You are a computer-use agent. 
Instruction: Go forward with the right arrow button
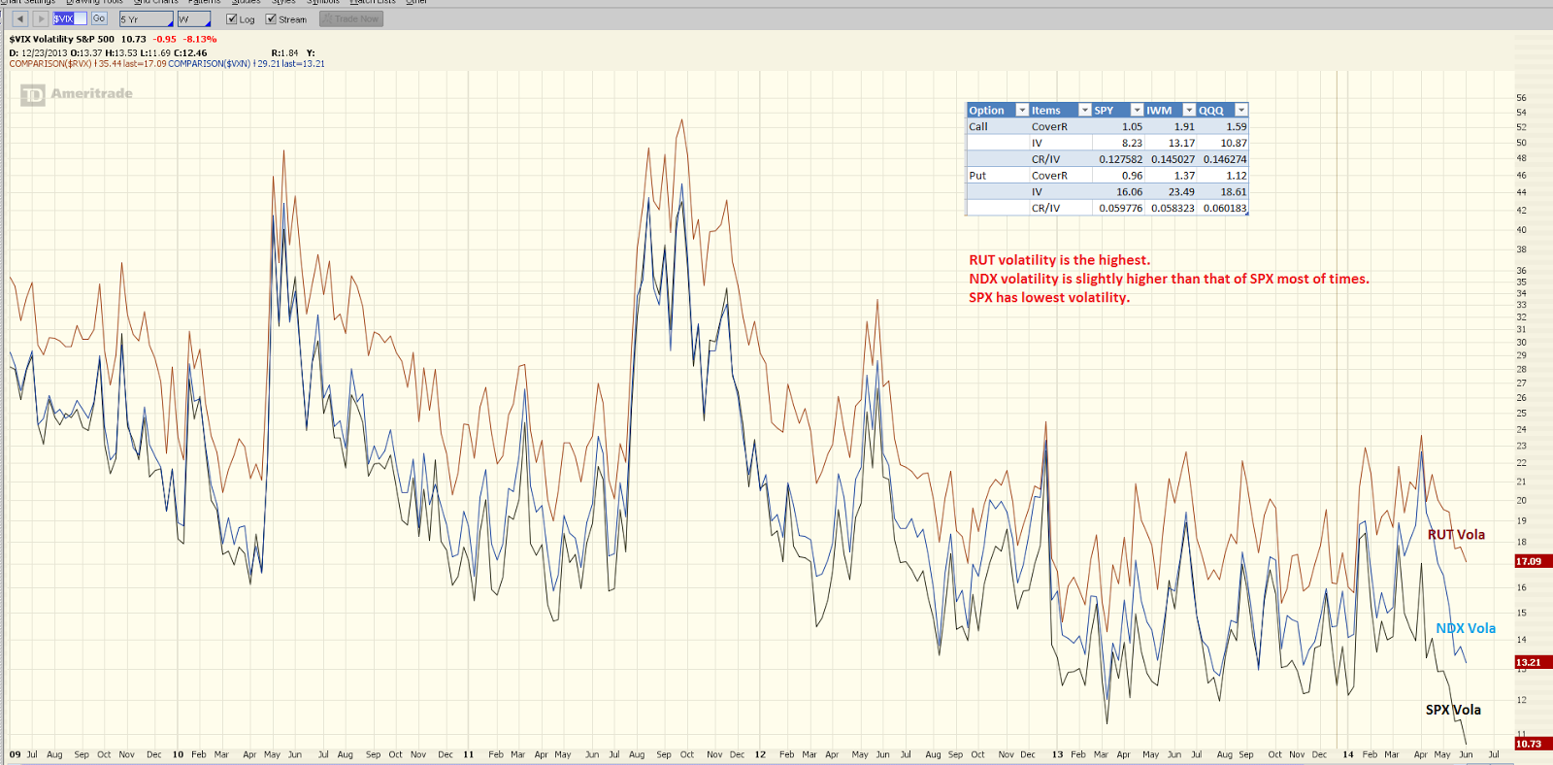coord(40,18)
